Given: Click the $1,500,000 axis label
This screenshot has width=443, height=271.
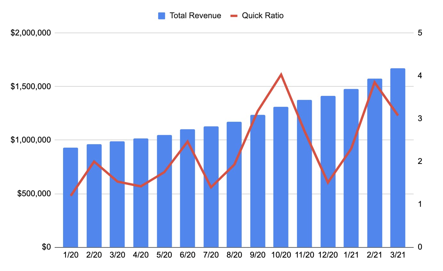Looking at the screenshot, I should tap(31, 86).
